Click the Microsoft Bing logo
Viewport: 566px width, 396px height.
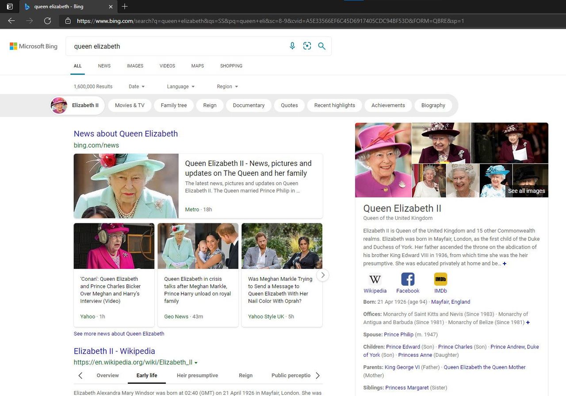[34, 46]
